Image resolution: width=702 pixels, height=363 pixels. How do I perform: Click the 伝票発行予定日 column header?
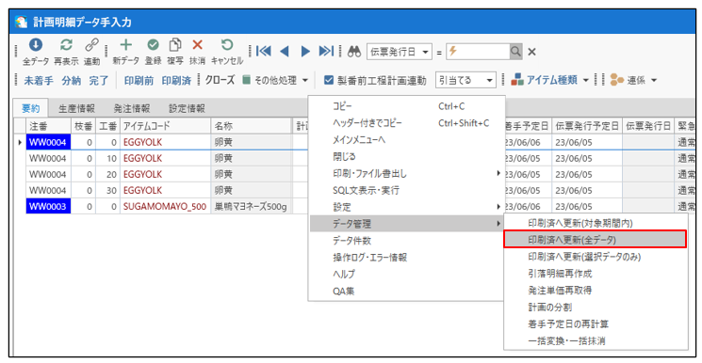click(x=587, y=126)
